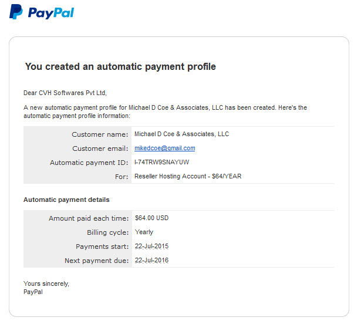Click the $64.00 USD amount value
Screen dimensions: 354x324
tap(151, 218)
